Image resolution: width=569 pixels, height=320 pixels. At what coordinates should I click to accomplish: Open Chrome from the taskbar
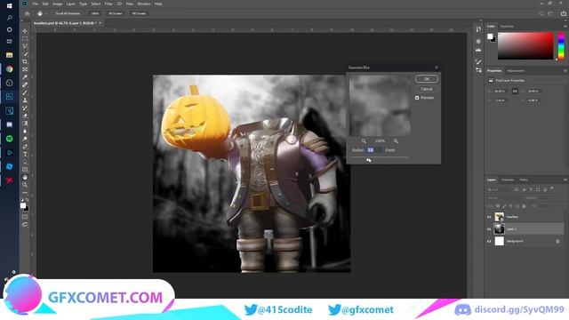click(x=10, y=69)
